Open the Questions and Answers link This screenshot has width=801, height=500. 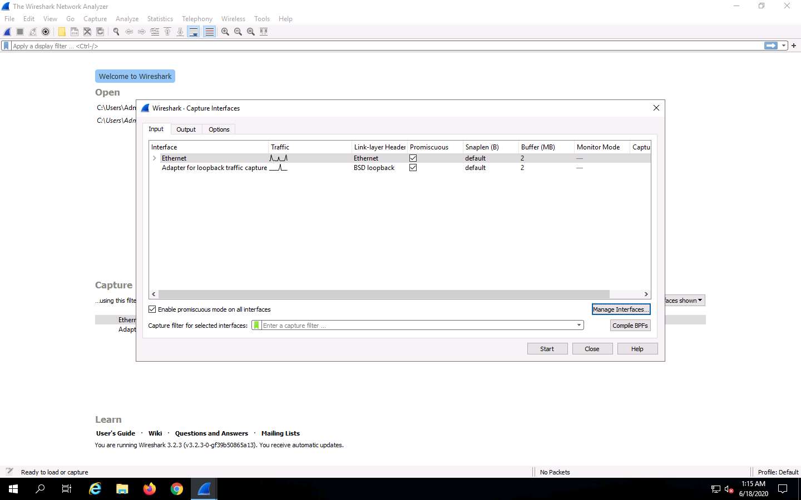[x=211, y=433]
